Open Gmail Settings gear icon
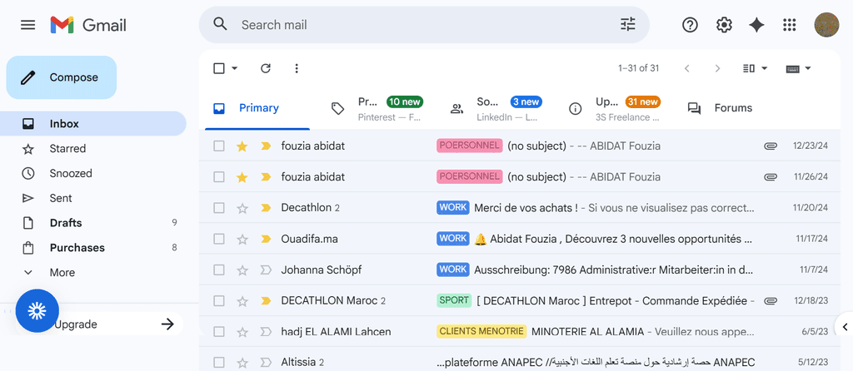The image size is (853, 371). coord(724,25)
